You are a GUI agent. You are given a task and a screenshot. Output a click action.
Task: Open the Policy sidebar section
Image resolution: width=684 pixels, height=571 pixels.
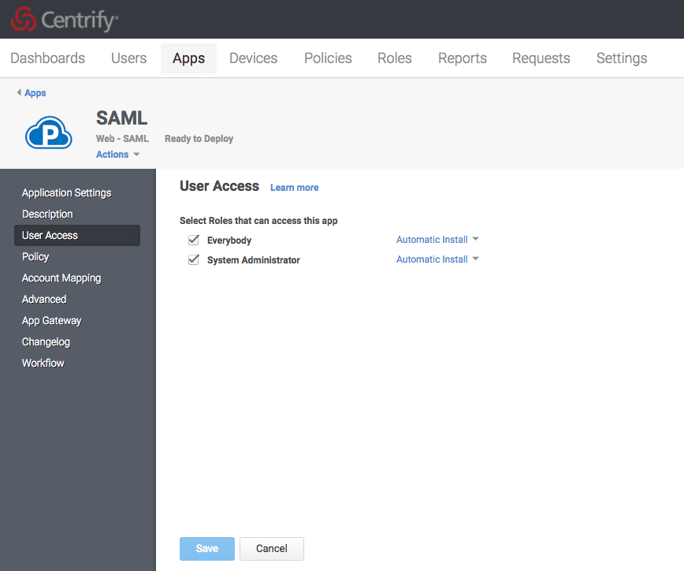pos(35,256)
